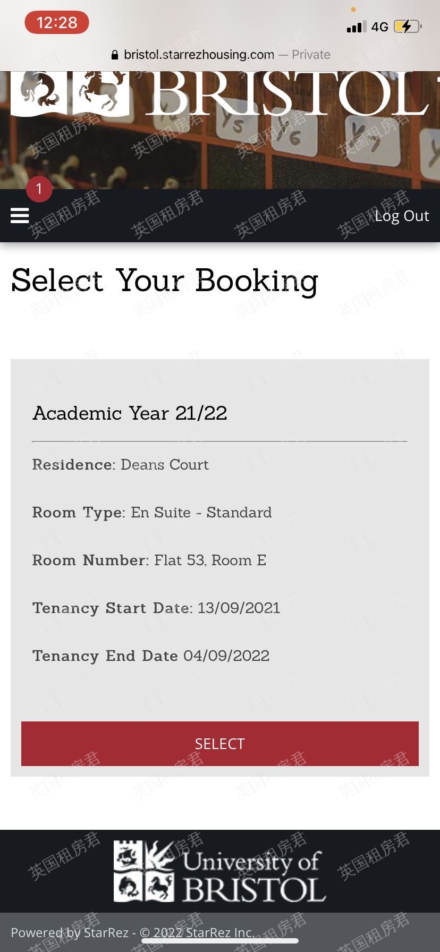
Task: Tap the Room Type En Suite line
Action: click(x=152, y=512)
